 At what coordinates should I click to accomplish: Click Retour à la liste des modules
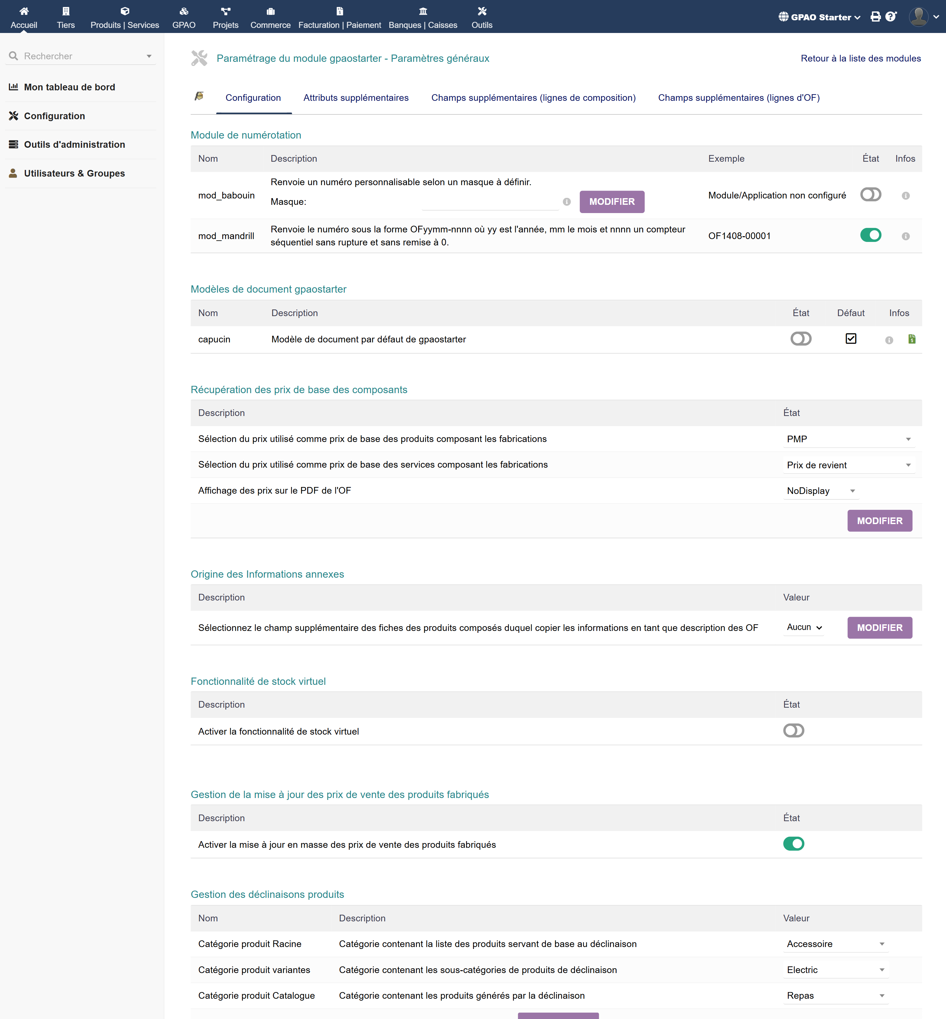(x=860, y=58)
